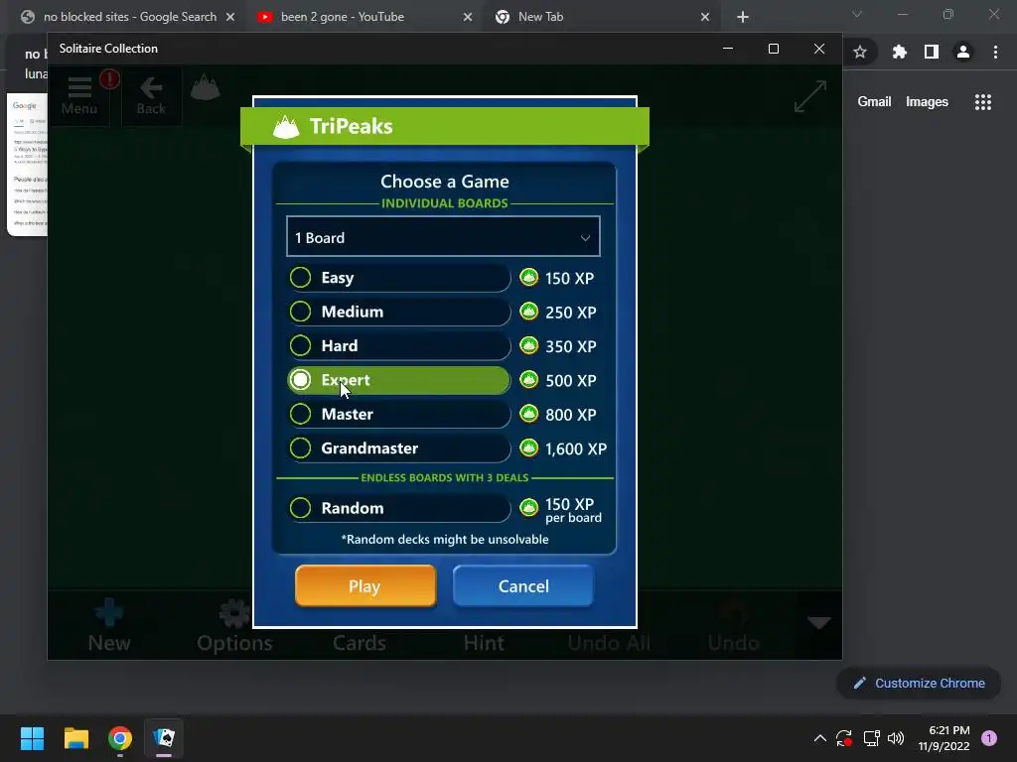Open Chrome tab search chevron
The height and width of the screenshot is (762, 1017).
857,14
